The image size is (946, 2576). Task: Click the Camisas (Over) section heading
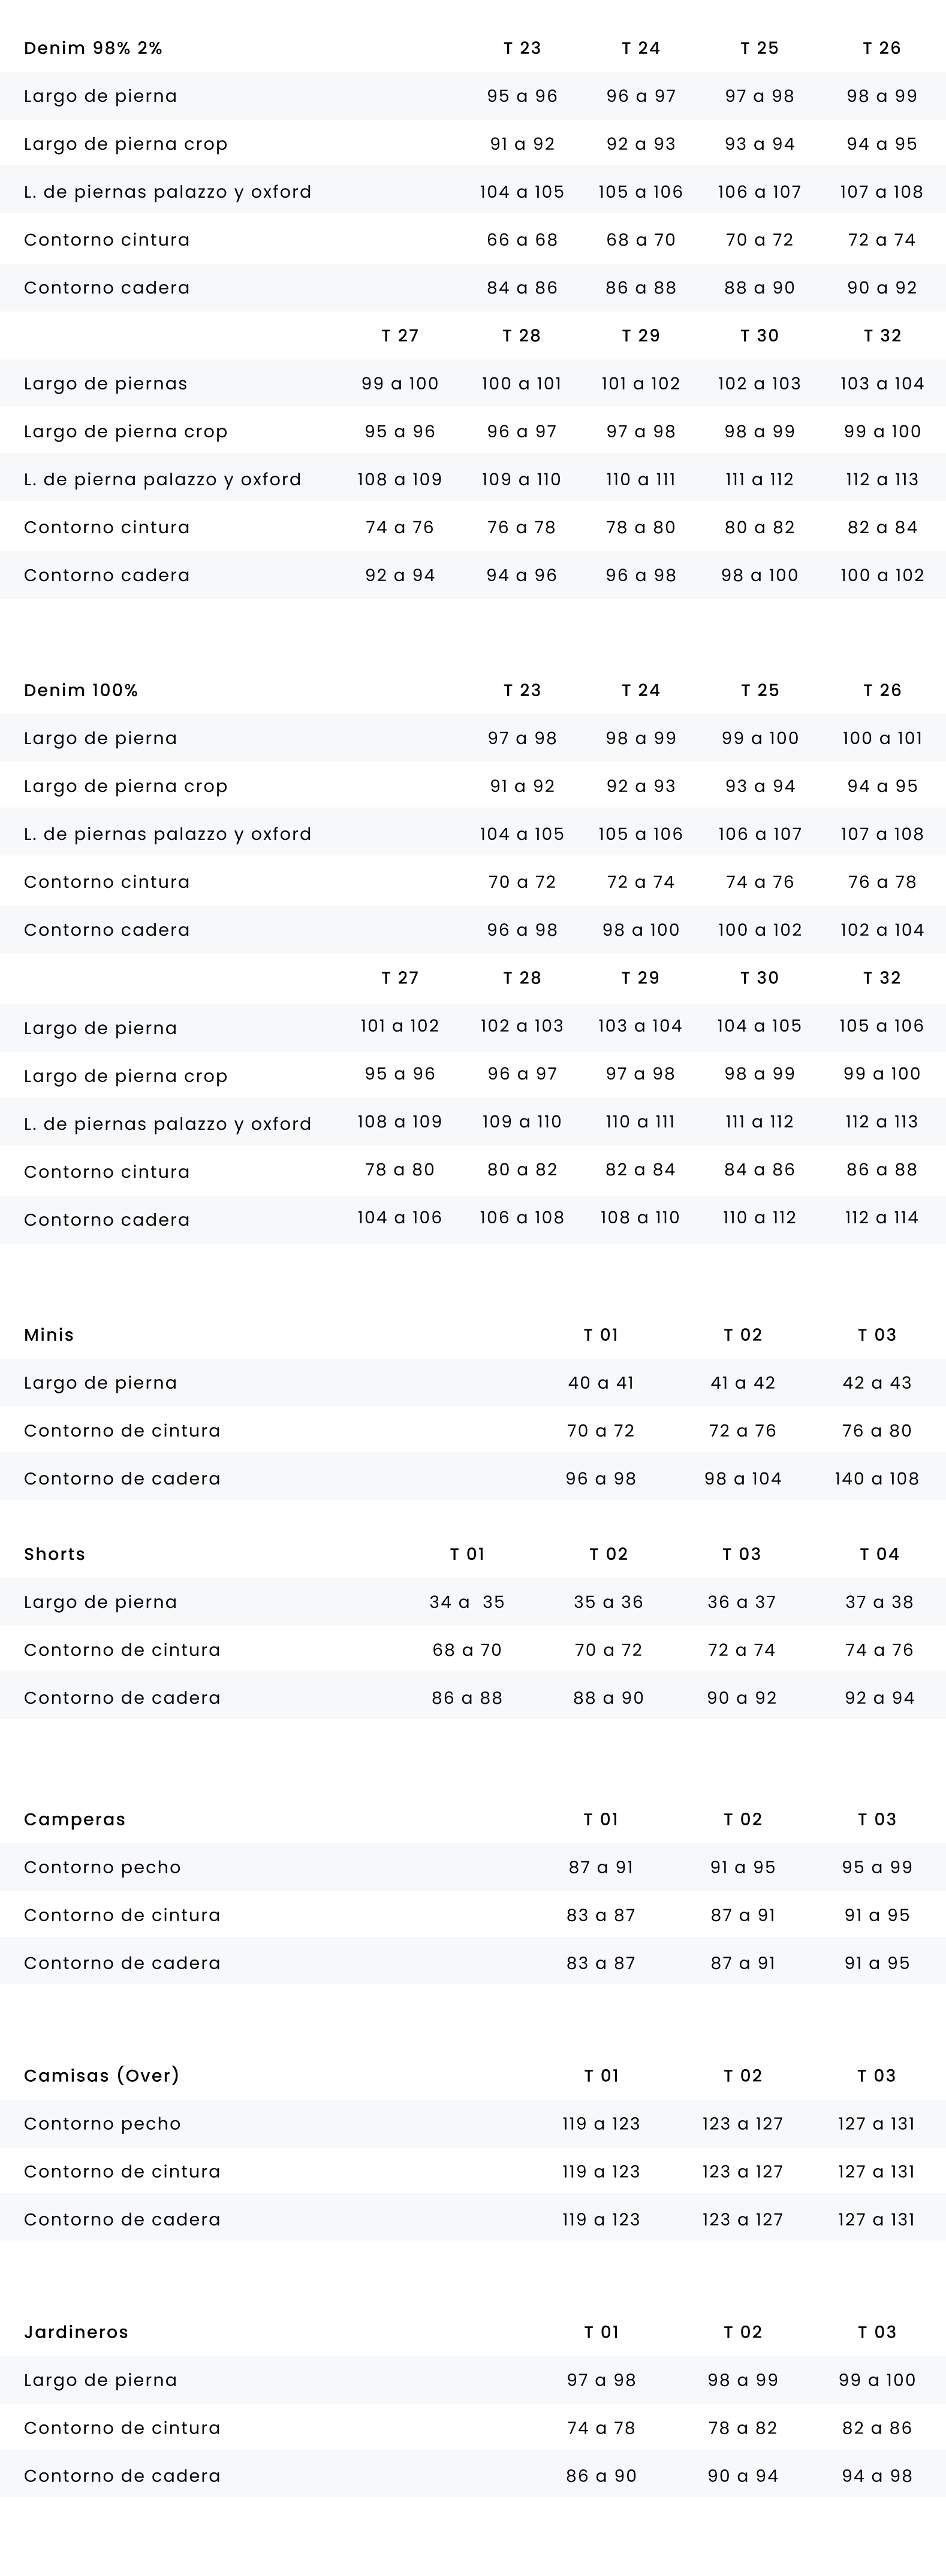102,2075
